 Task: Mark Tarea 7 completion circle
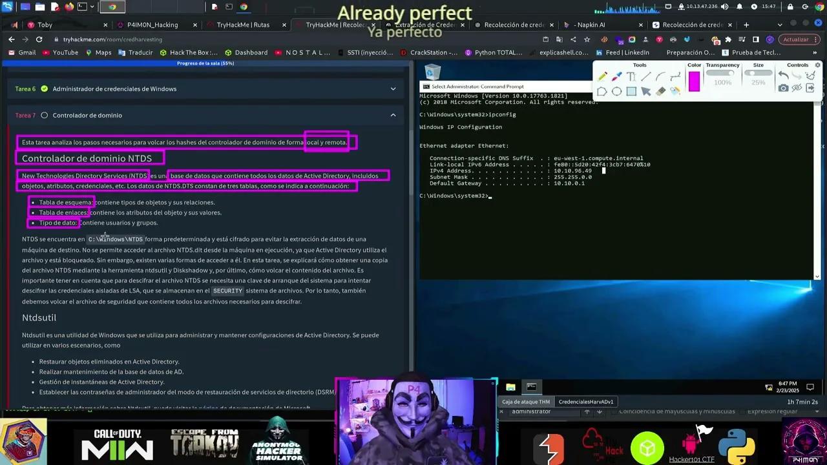point(44,116)
